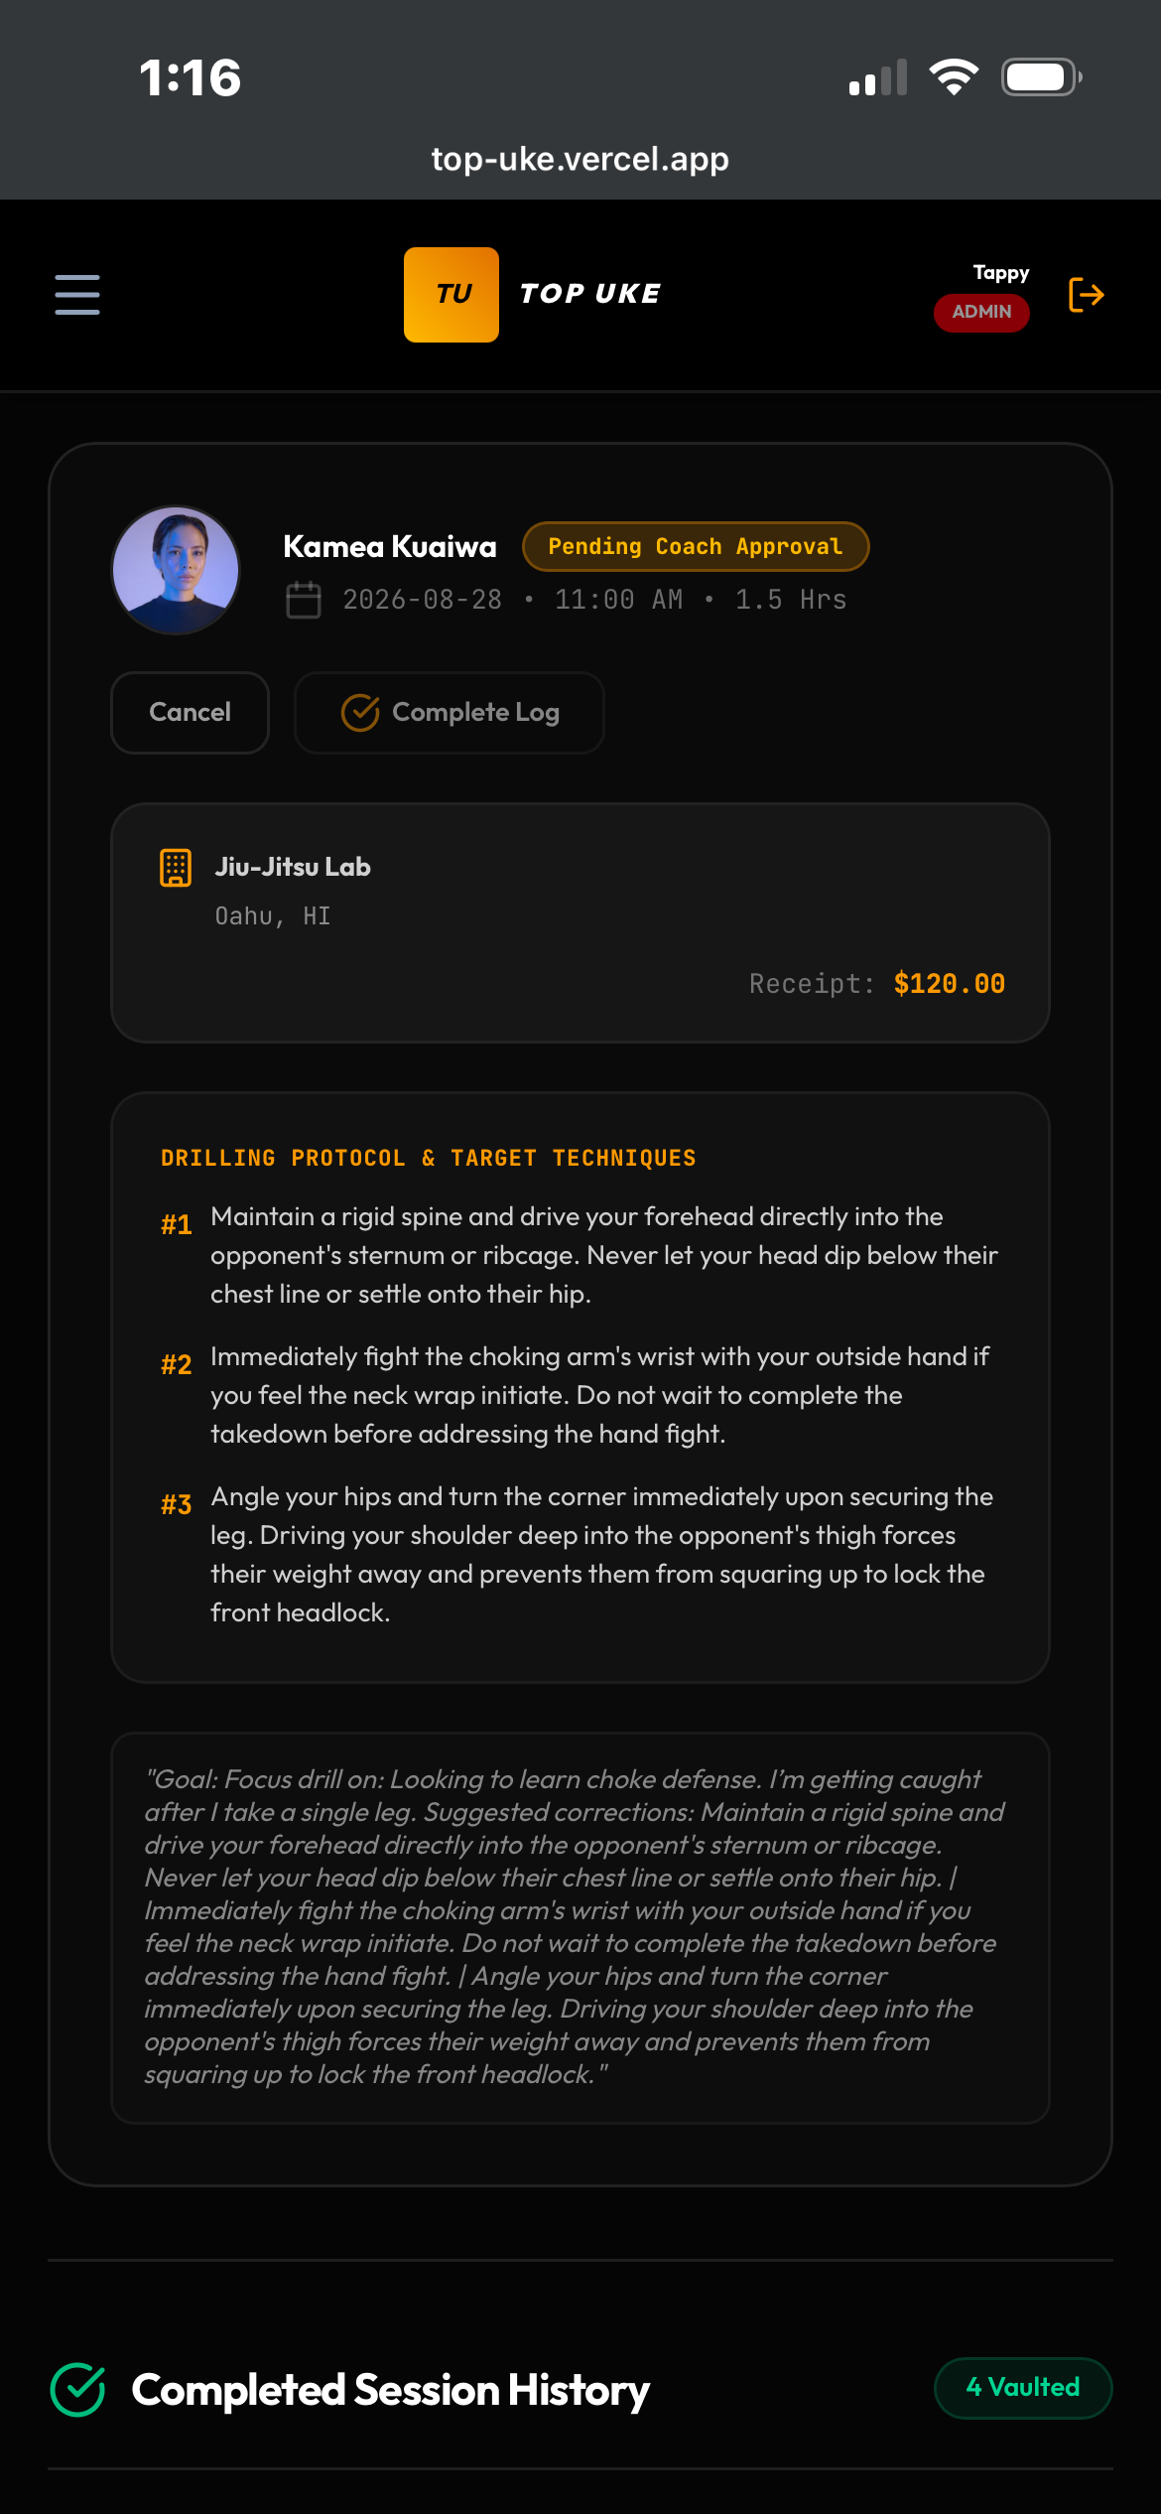Select drilling technique #3 entry
Image resolution: width=1161 pixels, height=2514 pixels.
click(x=580, y=1554)
